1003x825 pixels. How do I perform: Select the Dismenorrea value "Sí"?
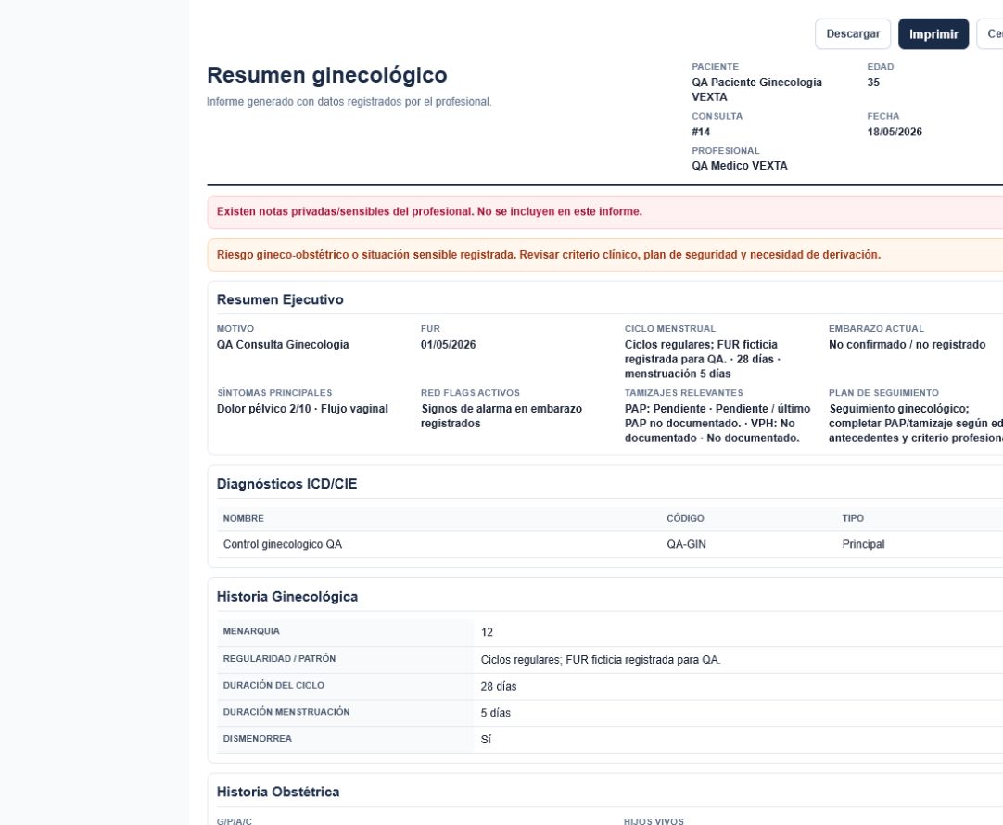click(486, 740)
